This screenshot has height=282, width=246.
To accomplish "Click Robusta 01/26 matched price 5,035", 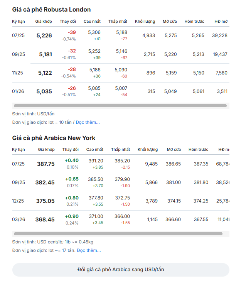I will click(44, 91).
